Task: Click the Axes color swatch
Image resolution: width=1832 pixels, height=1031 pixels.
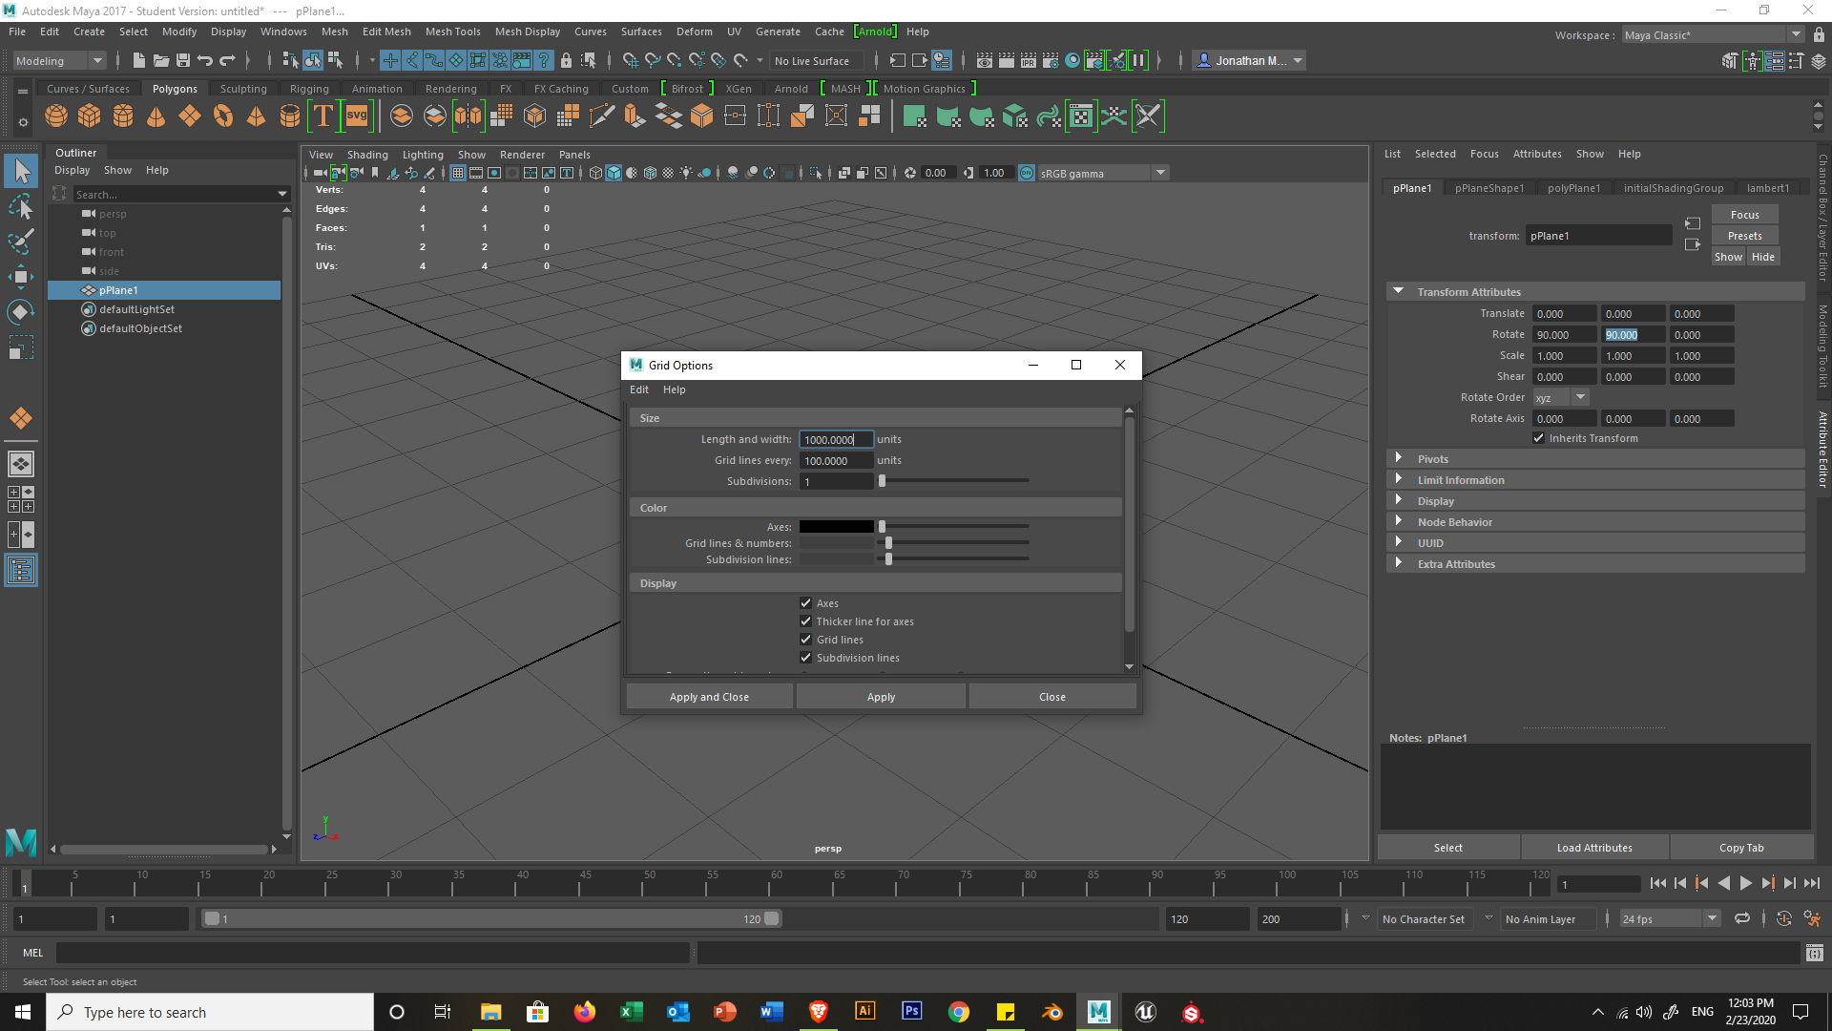Action: [836, 527]
